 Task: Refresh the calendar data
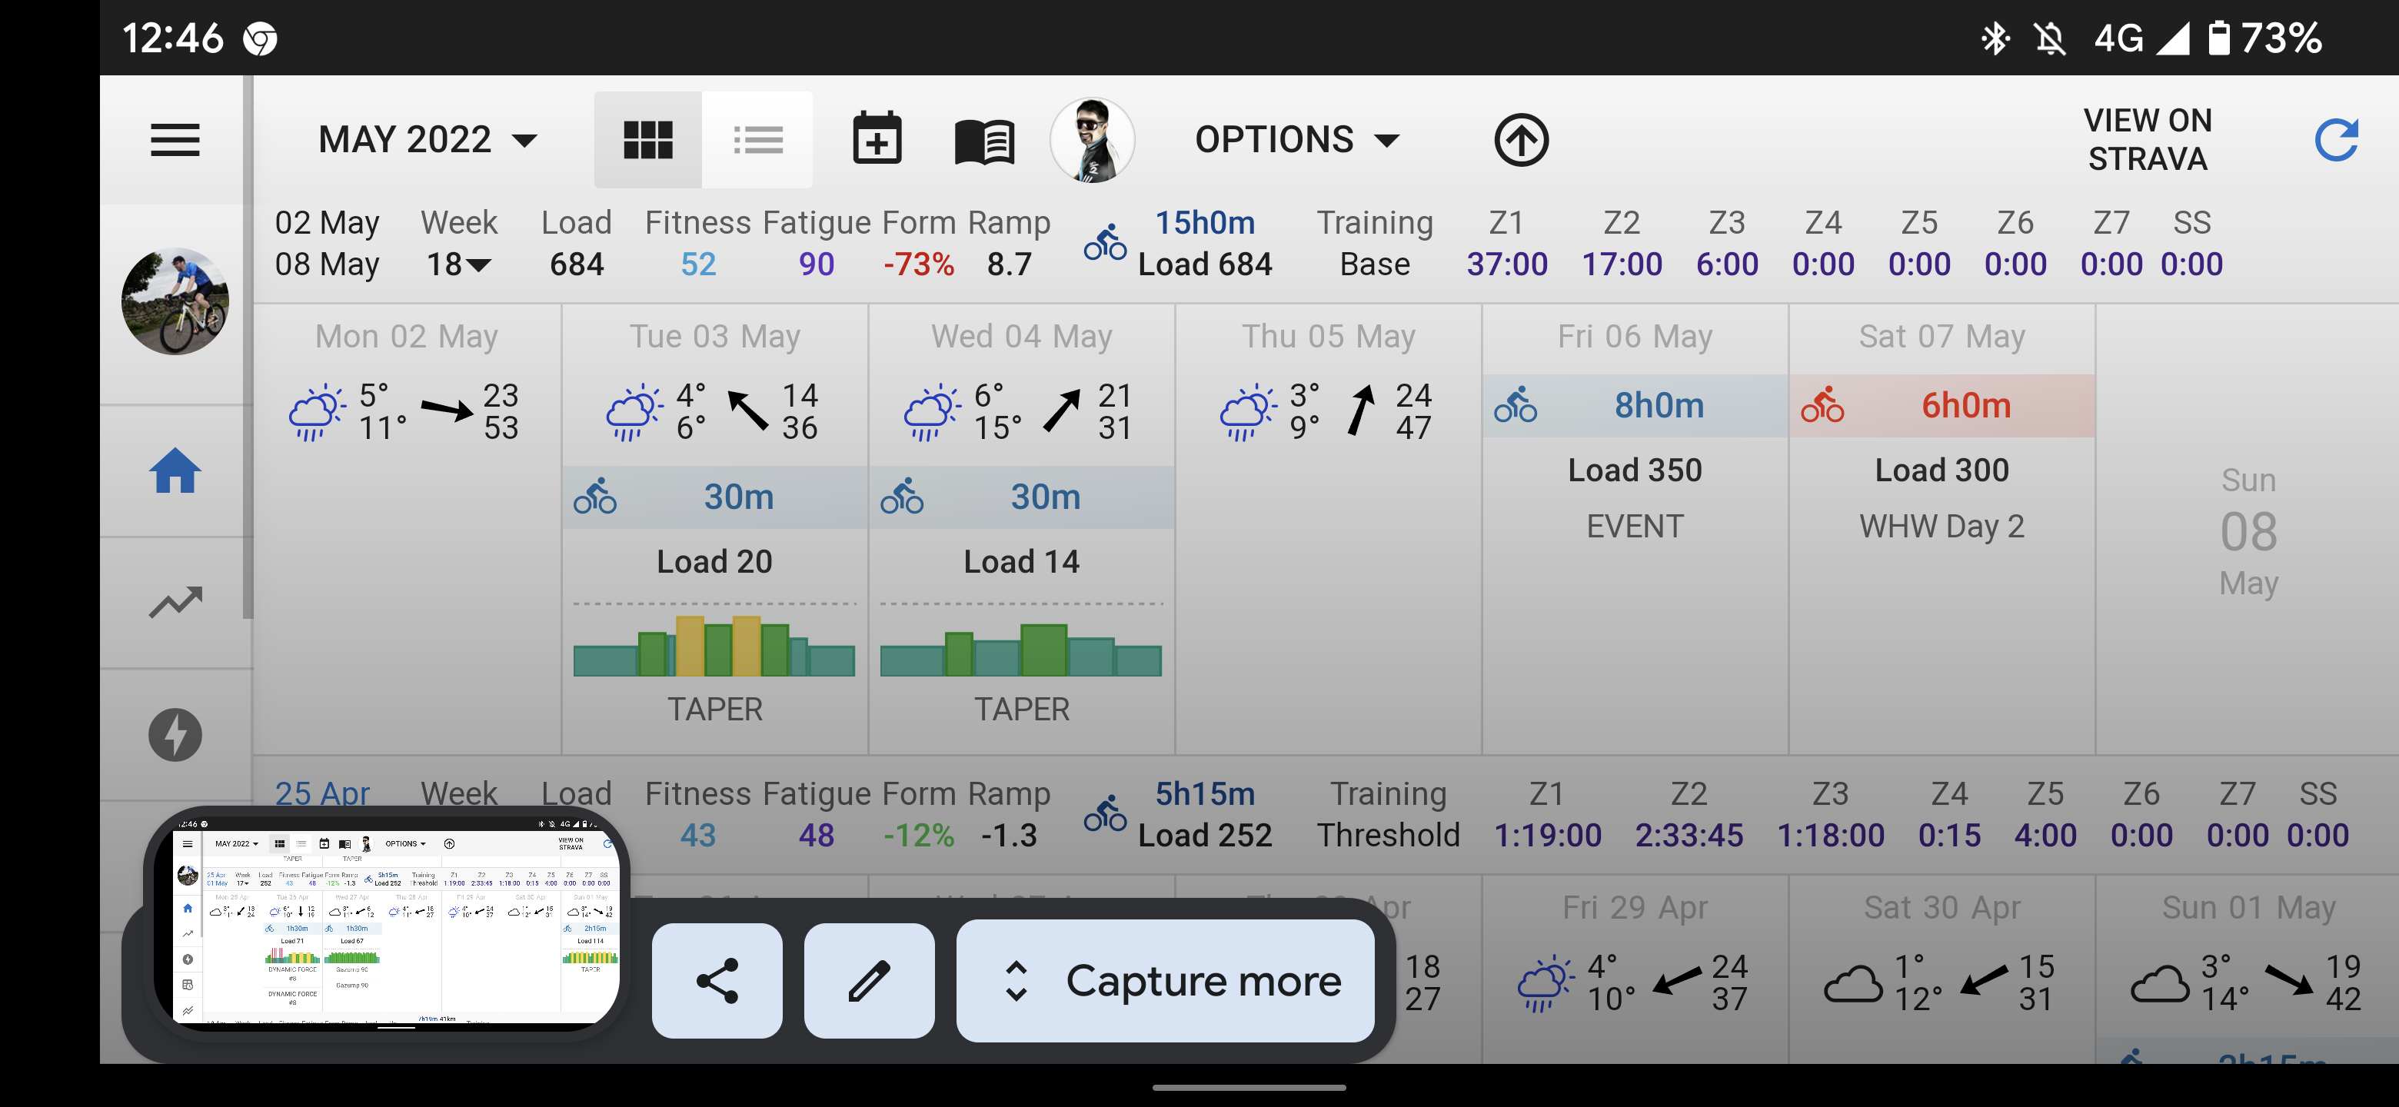click(2336, 140)
